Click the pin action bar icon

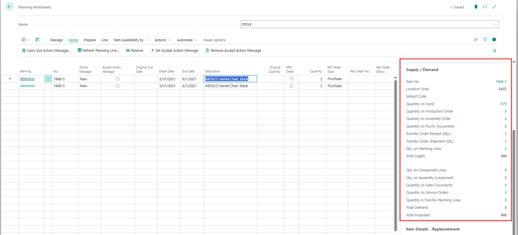[x=494, y=50]
